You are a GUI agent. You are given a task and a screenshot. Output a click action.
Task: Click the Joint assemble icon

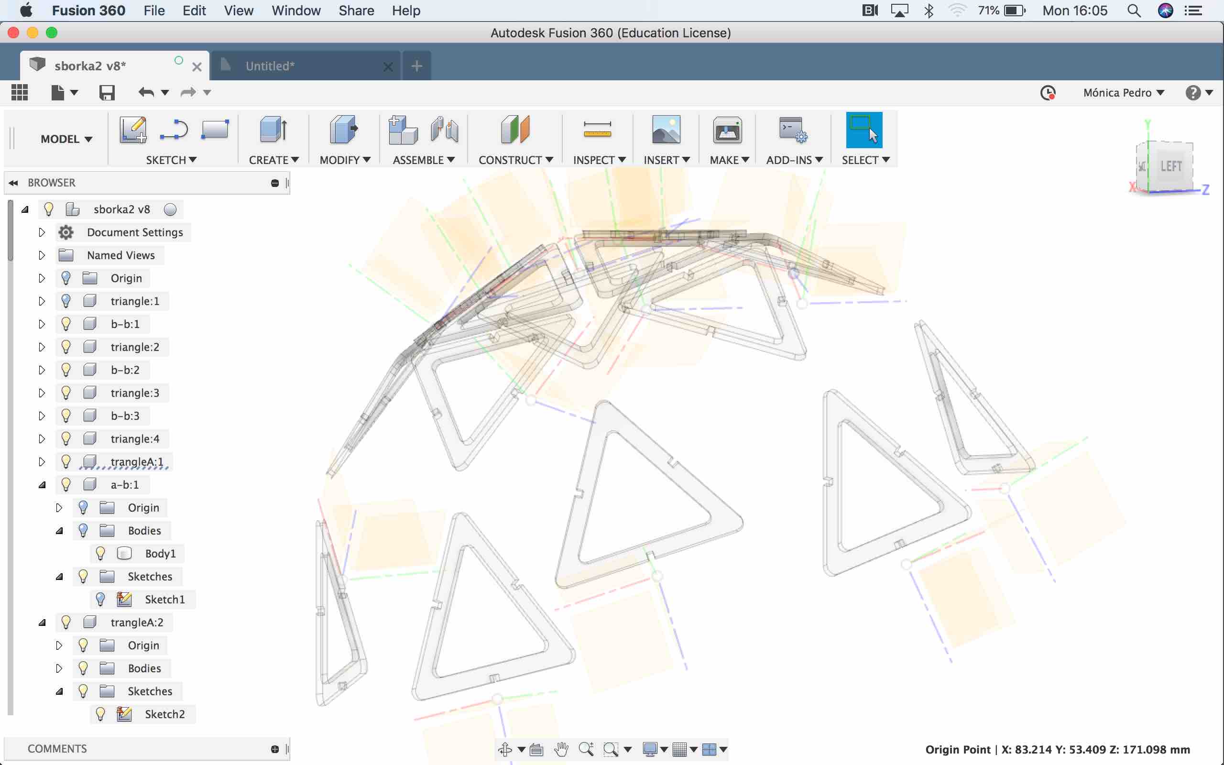pos(444,130)
